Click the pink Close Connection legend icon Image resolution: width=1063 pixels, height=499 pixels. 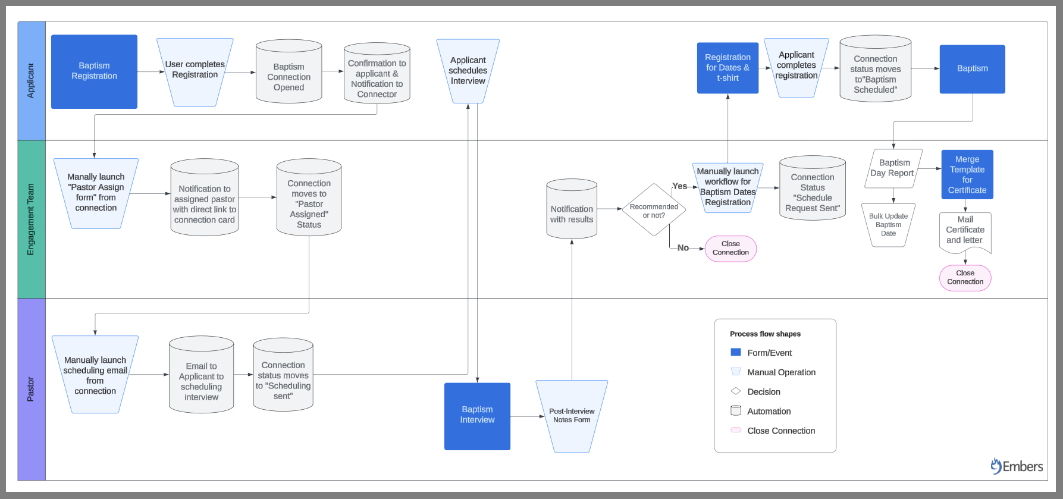click(735, 430)
